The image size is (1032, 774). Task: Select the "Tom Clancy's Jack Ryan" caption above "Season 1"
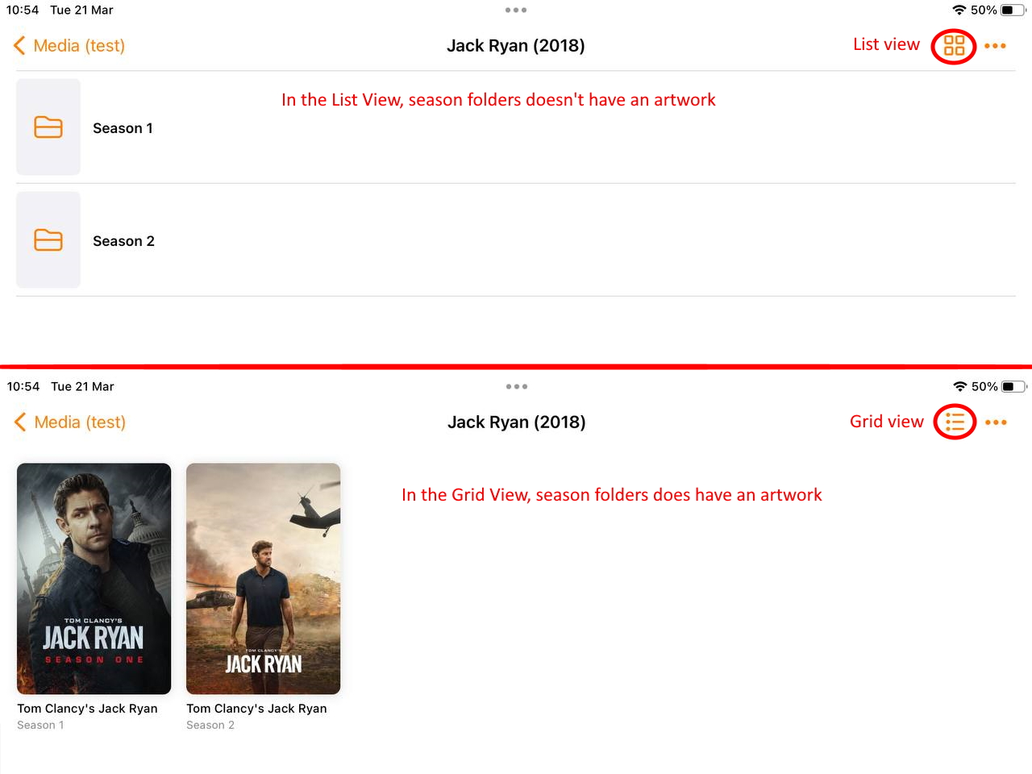[x=87, y=709]
